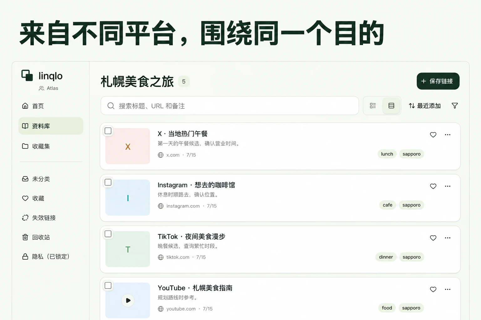Click the Atlas workspace people icon
481x320 pixels.
[41, 88]
